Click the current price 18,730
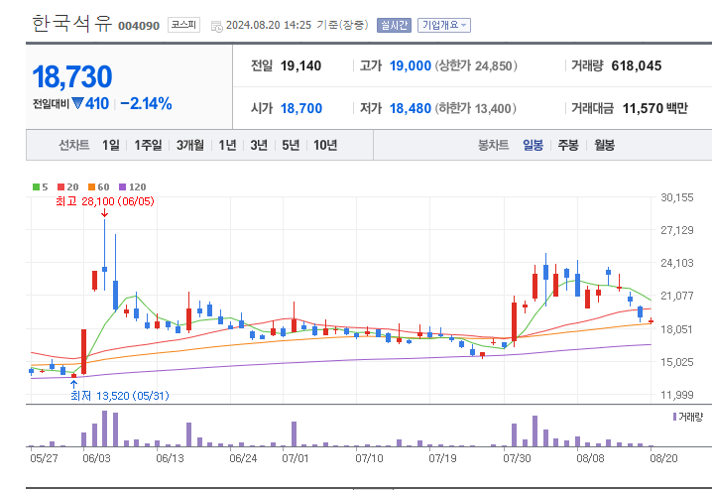712x490 pixels. pyautogui.click(x=72, y=76)
